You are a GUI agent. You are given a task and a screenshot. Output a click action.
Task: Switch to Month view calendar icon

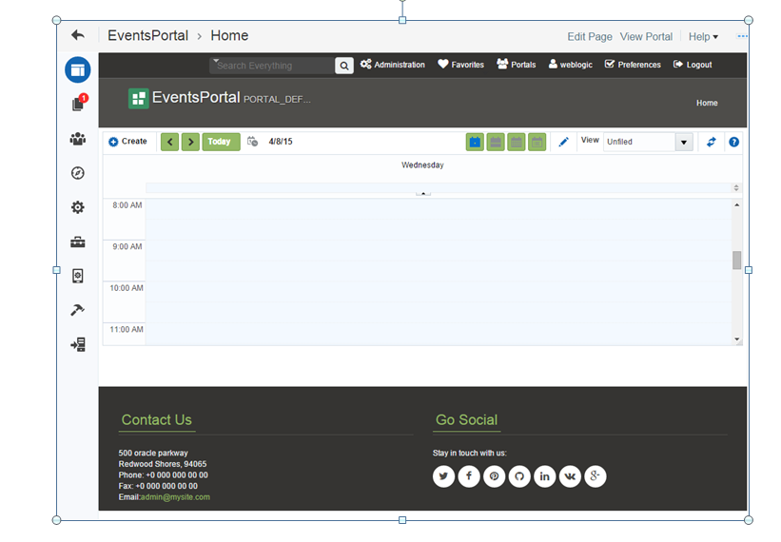coord(517,143)
